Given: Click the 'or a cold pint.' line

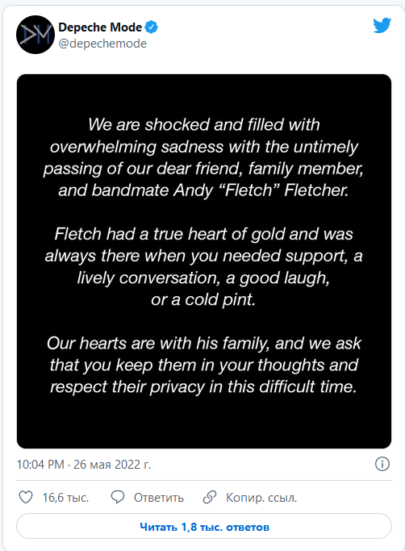Looking at the screenshot, I should click(x=203, y=300).
